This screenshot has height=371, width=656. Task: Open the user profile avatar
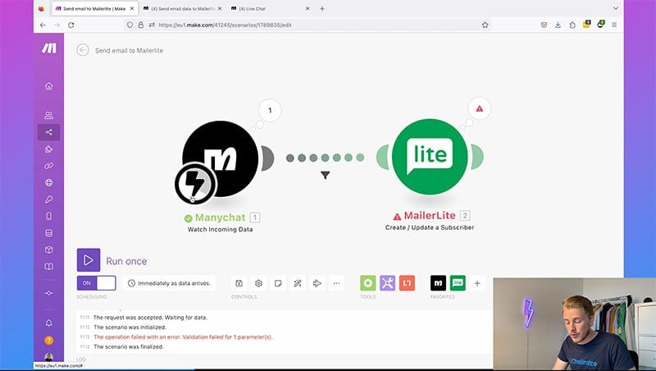point(49,357)
